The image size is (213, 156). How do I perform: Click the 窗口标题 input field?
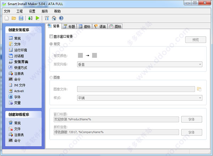pyautogui.click(x=116, y=119)
